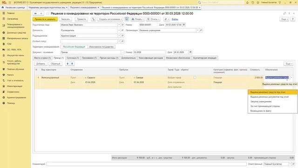Click the Провести button
The height and width of the screenshot is (168, 298).
coord(81,19)
